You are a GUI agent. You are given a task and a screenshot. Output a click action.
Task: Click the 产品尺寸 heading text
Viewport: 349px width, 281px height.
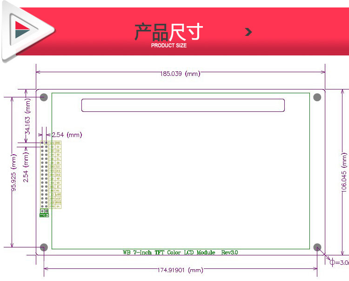[x=169, y=32]
